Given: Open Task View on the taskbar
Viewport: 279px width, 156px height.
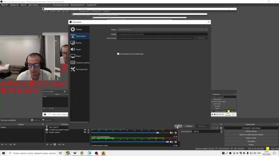Looking at the screenshot, I should (x=60, y=153).
